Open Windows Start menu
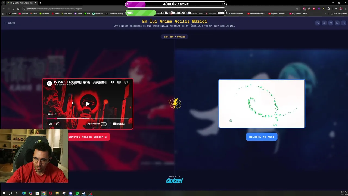 pyautogui.click(x=4, y=193)
